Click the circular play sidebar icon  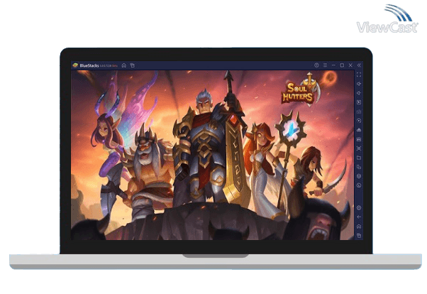(x=359, y=121)
